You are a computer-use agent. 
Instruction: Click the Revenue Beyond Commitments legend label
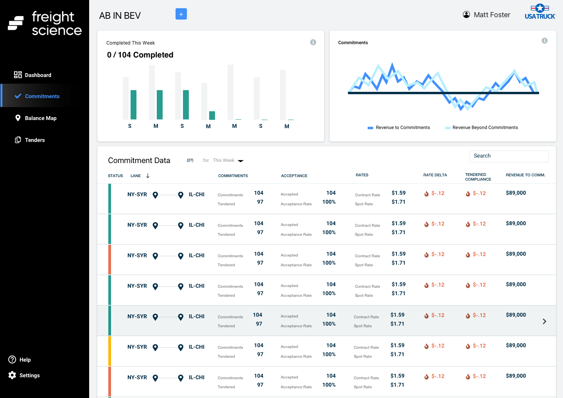[x=485, y=127]
